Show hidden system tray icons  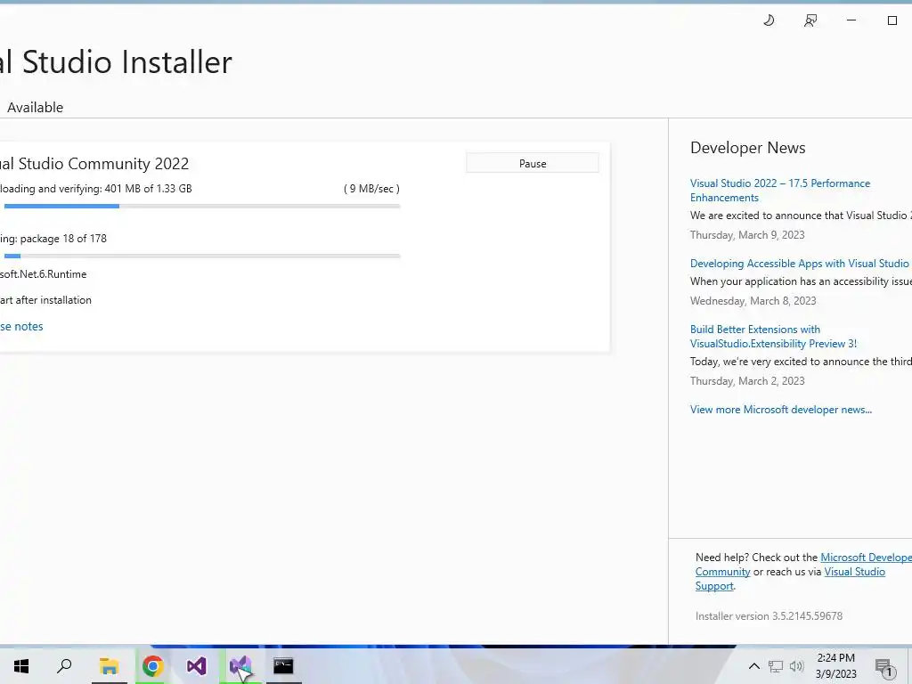click(753, 666)
